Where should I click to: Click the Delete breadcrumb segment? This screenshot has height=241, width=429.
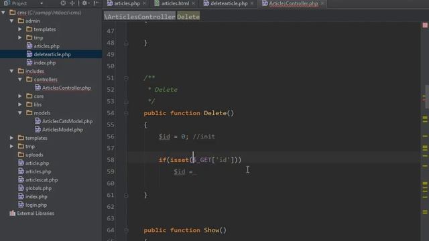tap(188, 17)
